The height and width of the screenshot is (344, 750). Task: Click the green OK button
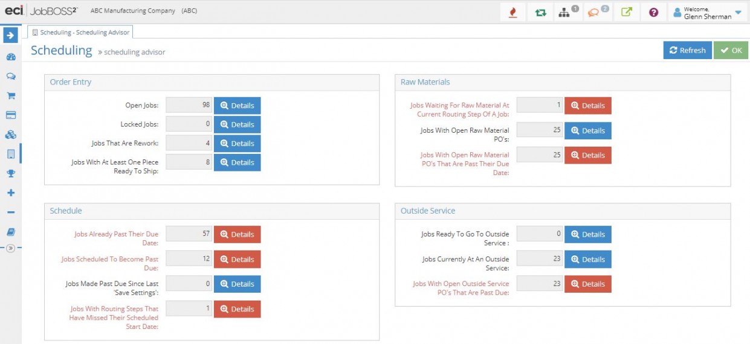point(731,50)
